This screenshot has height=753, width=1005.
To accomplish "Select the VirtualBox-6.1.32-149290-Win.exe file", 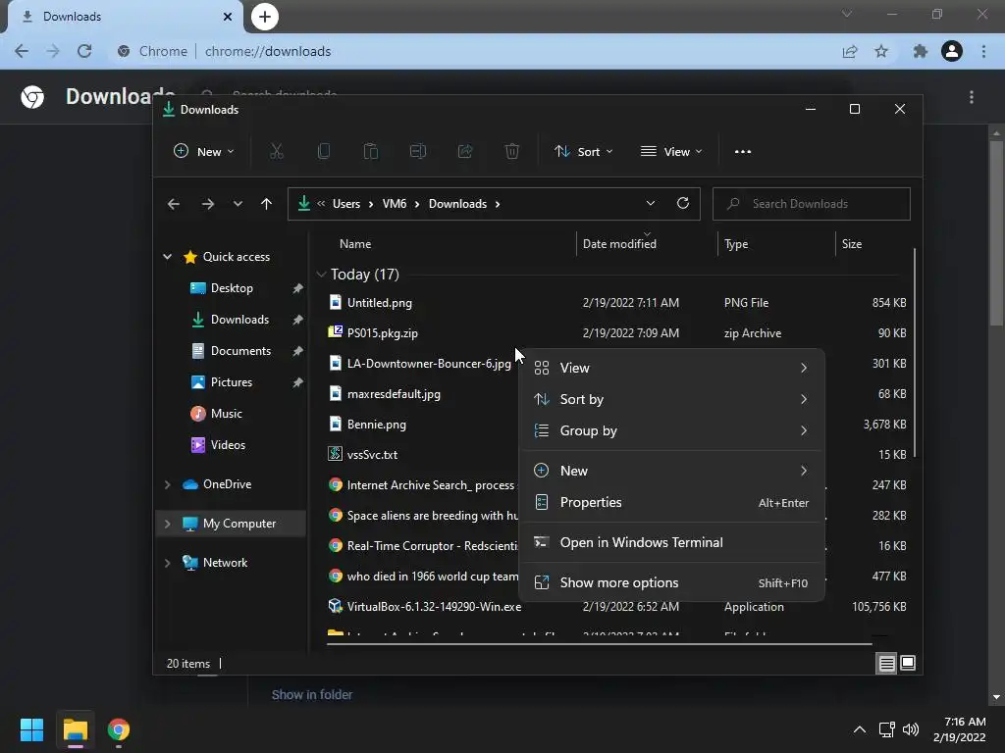I will 434,606.
